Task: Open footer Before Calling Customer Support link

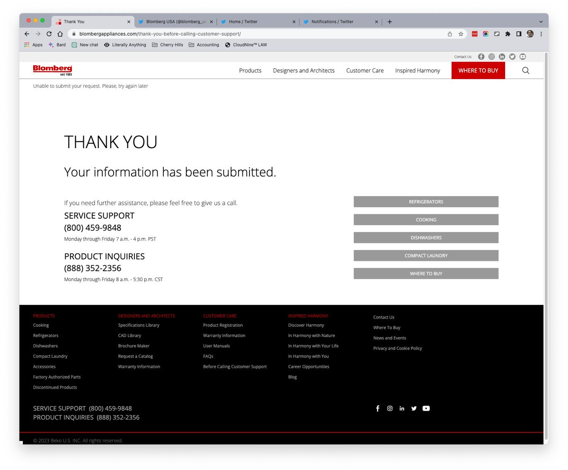Action: pyautogui.click(x=235, y=367)
